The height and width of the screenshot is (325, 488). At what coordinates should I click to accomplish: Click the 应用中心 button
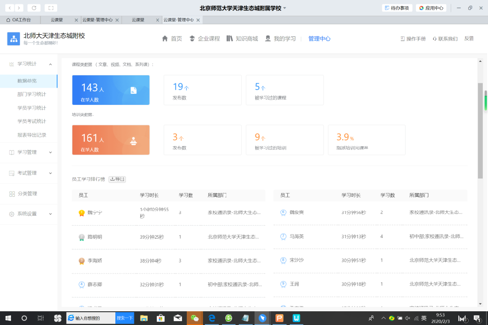pyautogui.click(x=431, y=8)
